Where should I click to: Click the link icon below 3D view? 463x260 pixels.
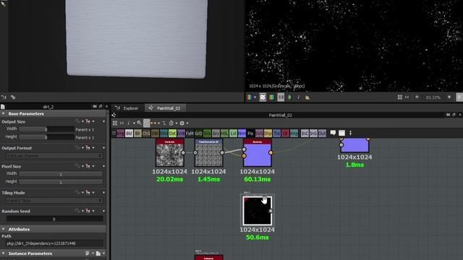13,97
